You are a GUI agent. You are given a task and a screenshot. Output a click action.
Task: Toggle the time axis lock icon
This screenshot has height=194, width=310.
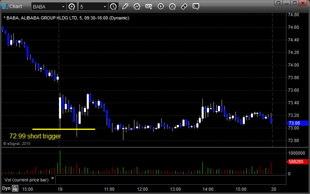15,188
